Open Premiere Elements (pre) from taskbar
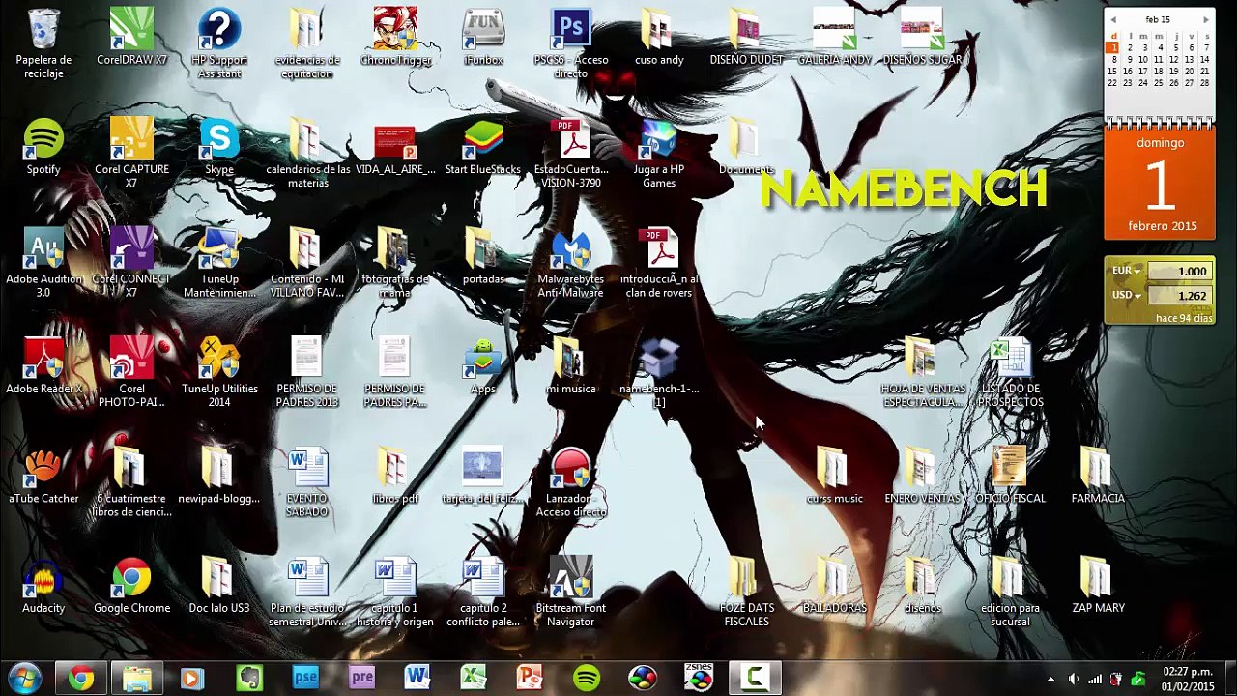The image size is (1237, 696). click(361, 678)
